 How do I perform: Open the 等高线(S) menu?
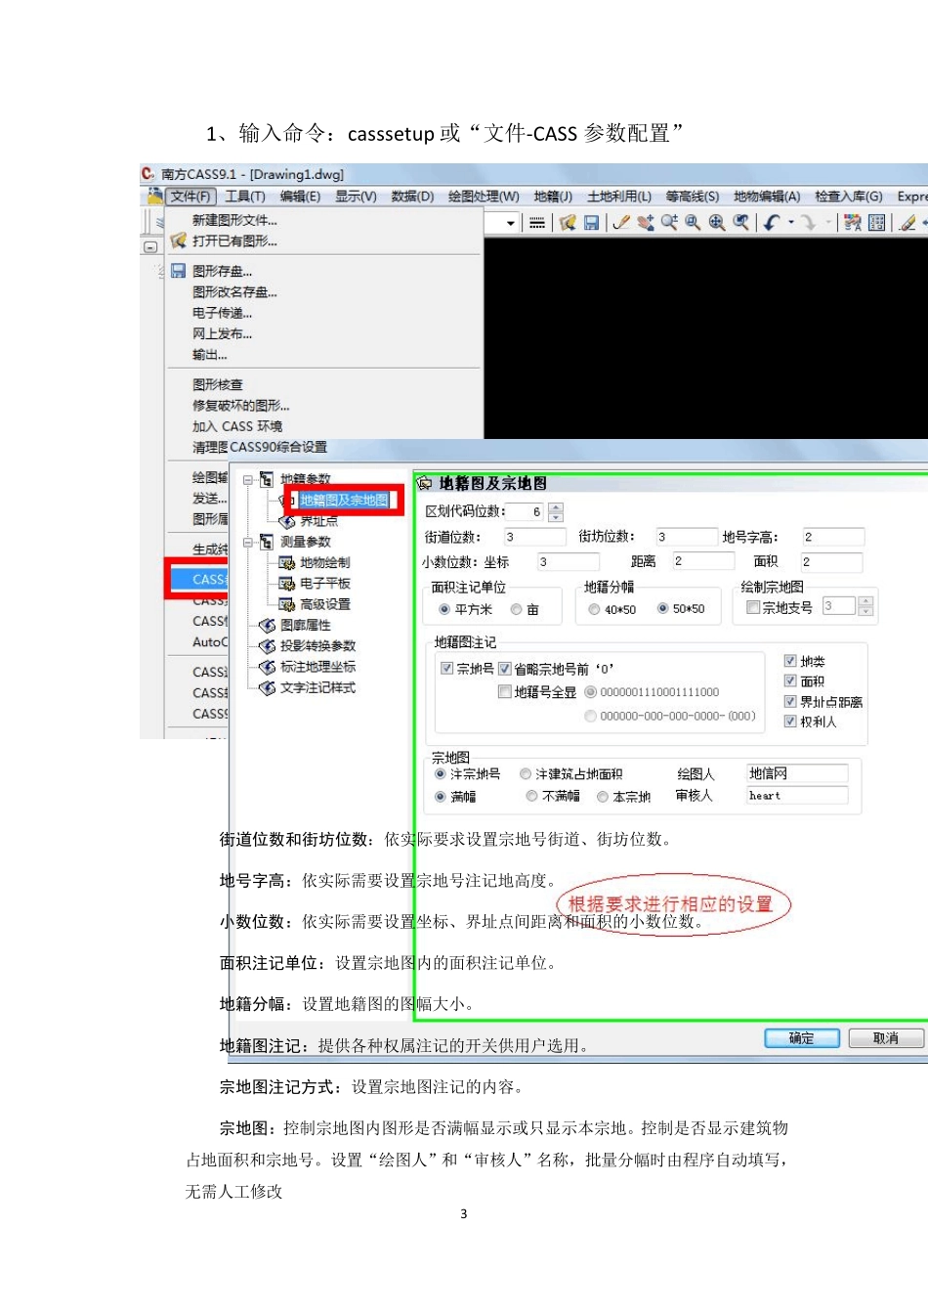click(693, 197)
